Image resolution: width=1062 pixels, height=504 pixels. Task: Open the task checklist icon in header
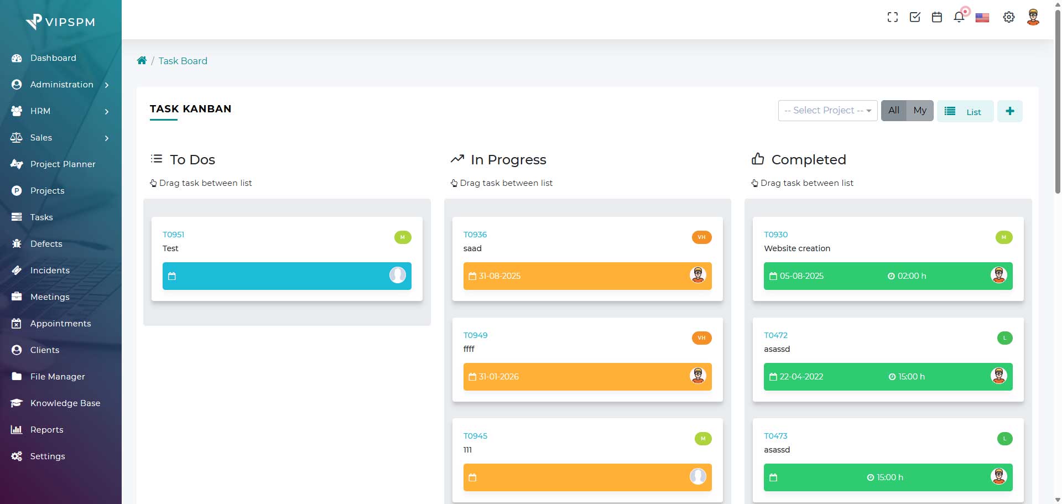(915, 17)
